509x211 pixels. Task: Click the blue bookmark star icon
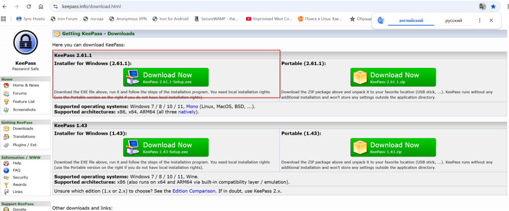(494, 6)
